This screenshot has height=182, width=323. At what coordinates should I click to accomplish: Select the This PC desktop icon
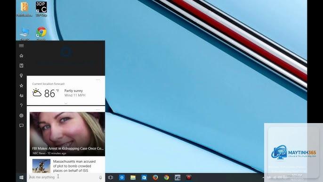coord(24,33)
